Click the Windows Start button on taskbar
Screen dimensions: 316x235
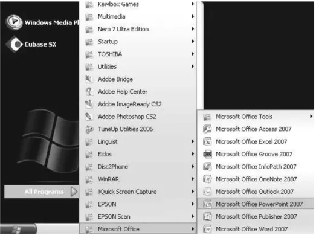(18, 229)
